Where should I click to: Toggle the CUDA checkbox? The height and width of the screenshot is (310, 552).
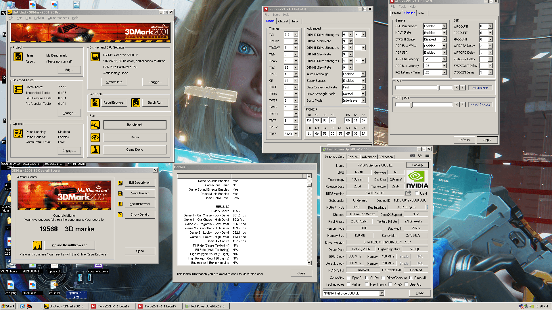point(367,278)
